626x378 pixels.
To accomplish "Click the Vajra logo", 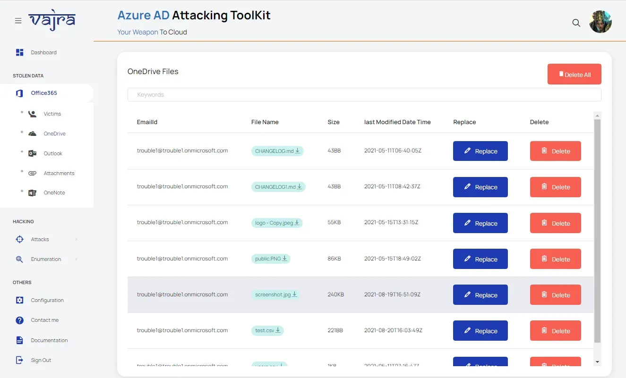I will click(52, 20).
